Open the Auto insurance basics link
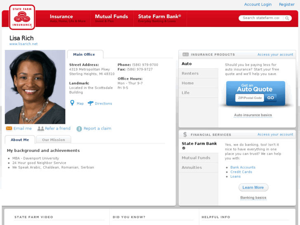Viewport: 300px width, 225px height. coord(253,115)
